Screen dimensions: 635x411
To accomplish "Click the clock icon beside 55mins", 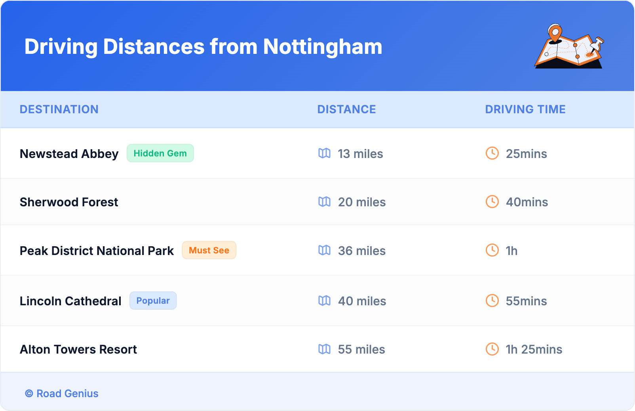I will point(492,301).
